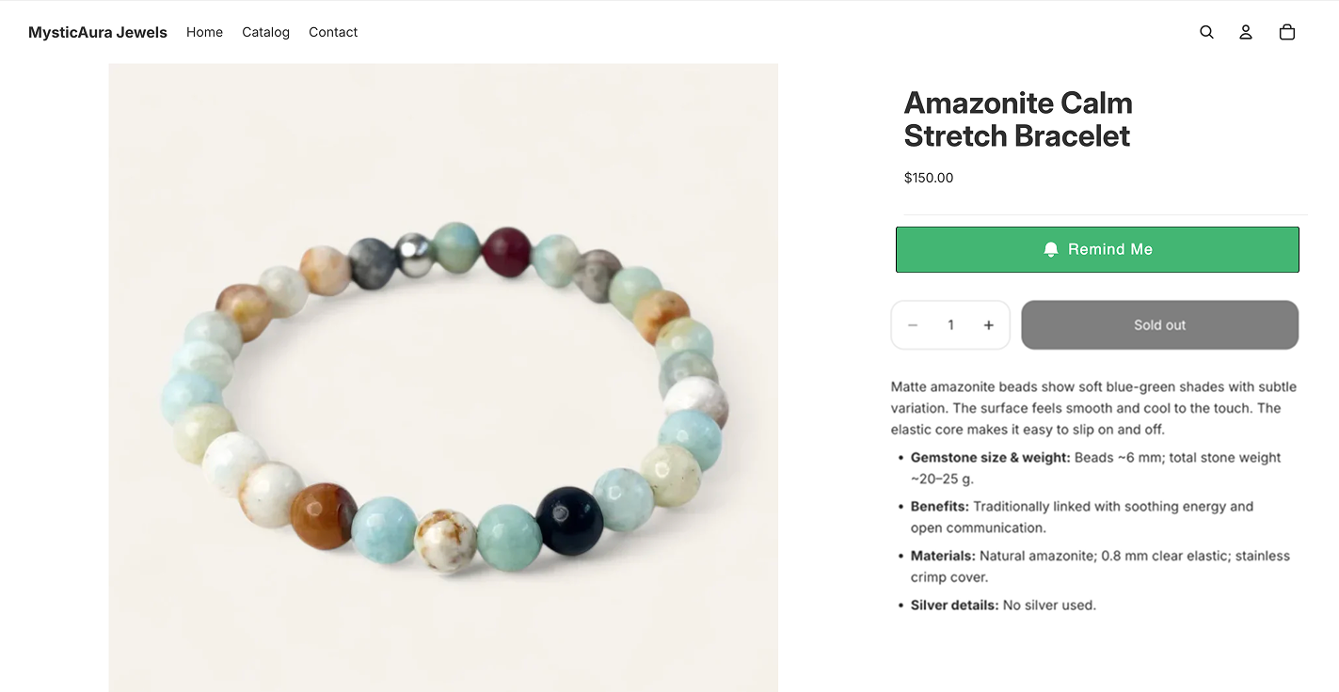Click the Silver details bullet label
Screen dimensions: 1339x692
tap(954, 605)
